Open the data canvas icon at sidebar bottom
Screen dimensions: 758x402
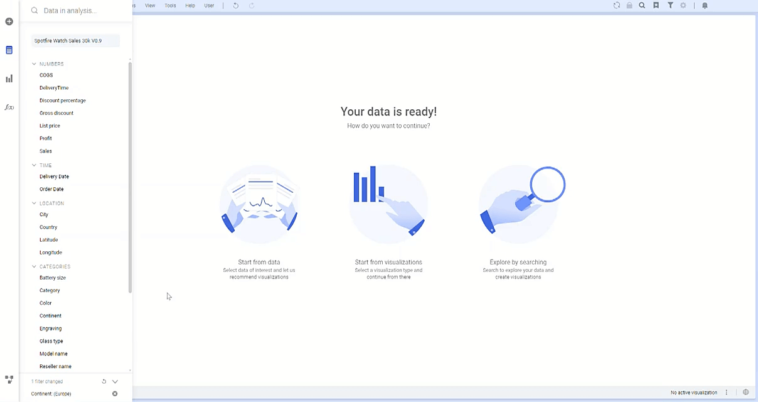(x=9, y=379)
